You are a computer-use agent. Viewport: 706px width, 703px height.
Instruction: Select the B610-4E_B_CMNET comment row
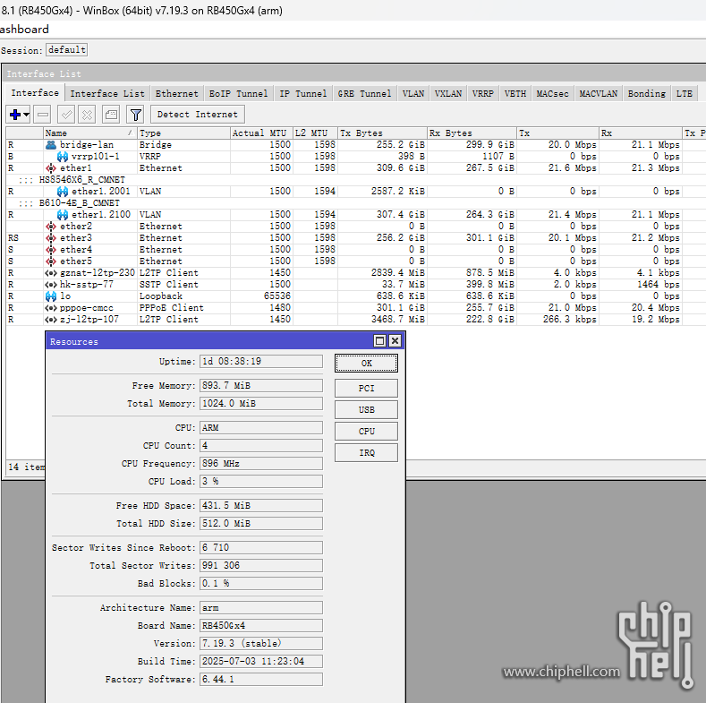click(x=356, y=203)
